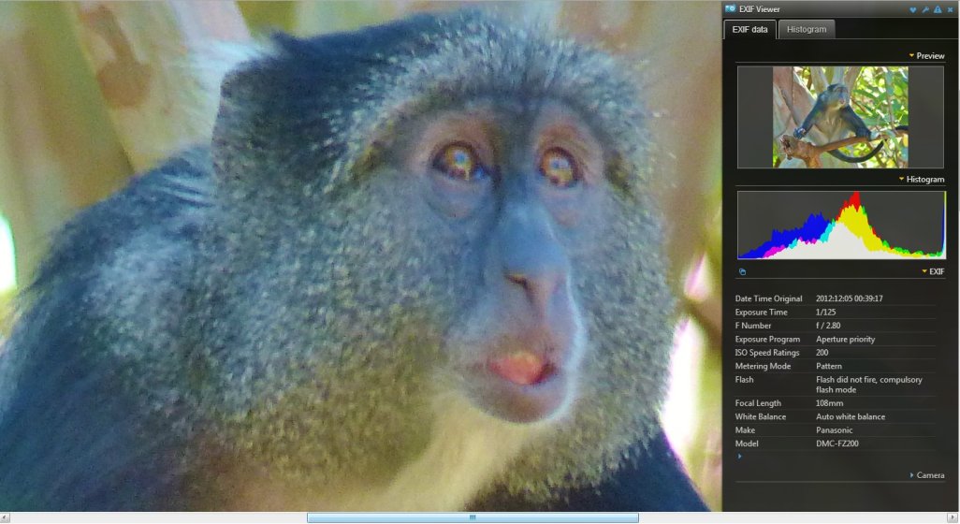Expand more EXIF fields arrow below Model
Image resolution: width=960 pixels, height=524 pixels.
tap(739, 456)
